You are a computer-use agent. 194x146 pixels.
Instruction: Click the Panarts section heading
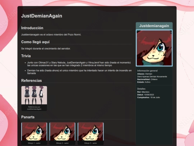tap(28, 117)
